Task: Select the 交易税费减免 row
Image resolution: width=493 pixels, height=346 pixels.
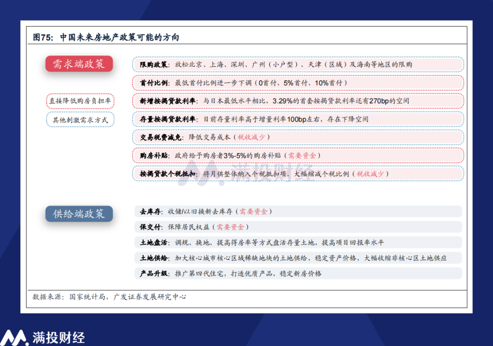Action: [x=298, y=137]
